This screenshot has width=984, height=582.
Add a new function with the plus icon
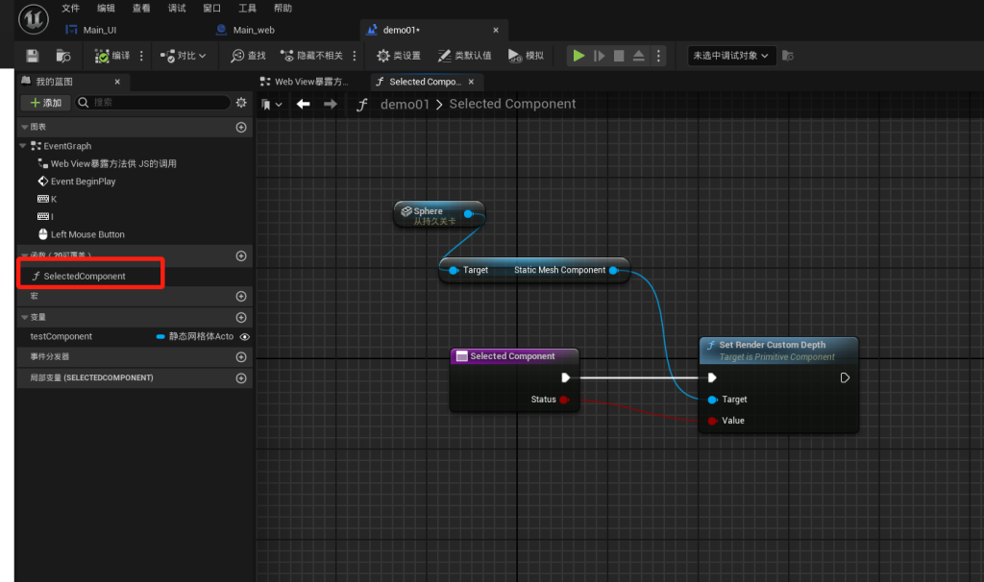pos(241,255)
